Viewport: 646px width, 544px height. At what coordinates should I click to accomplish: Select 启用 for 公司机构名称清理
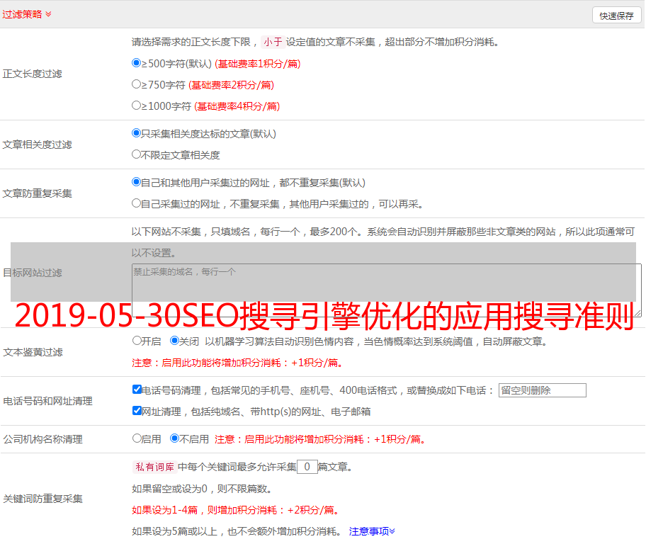pyautogui.click(x=137, y=438)
